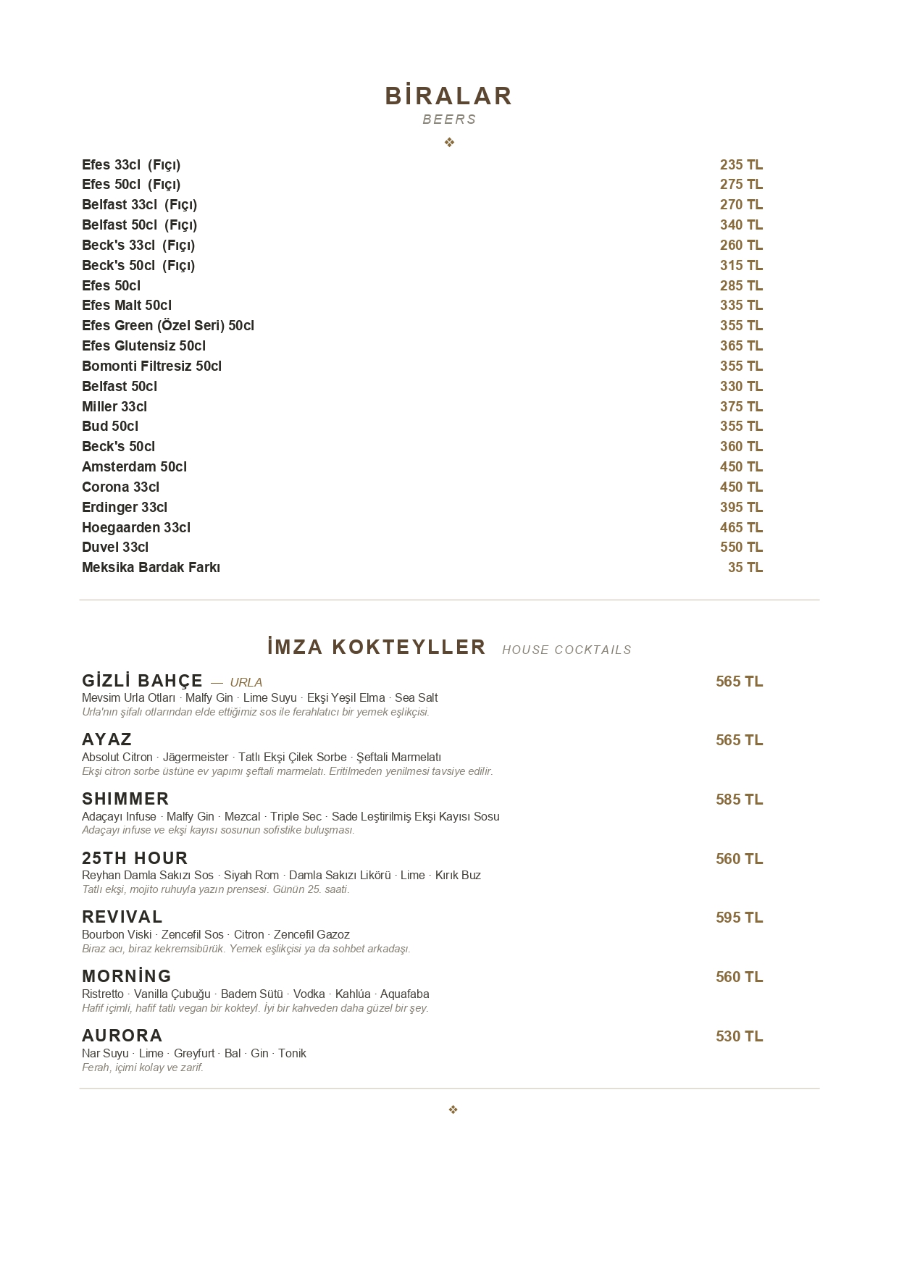
Task: Select the AYAZ cocktail title
Action: click(107, 739)
